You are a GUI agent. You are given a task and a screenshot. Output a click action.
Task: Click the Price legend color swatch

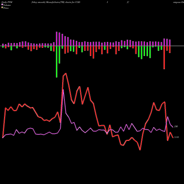[x=2, y=8]
